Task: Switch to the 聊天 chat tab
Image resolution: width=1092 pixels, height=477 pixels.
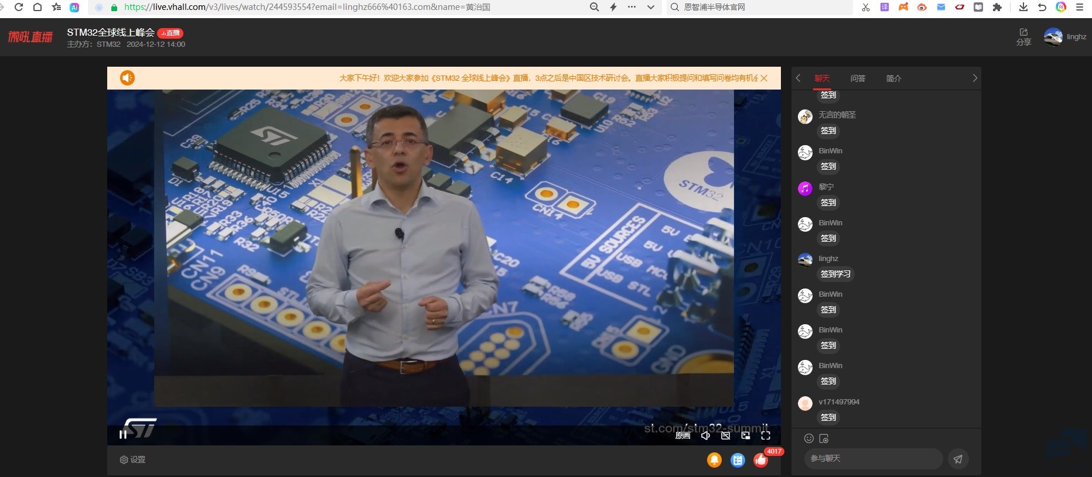Action: coord(822,78)
